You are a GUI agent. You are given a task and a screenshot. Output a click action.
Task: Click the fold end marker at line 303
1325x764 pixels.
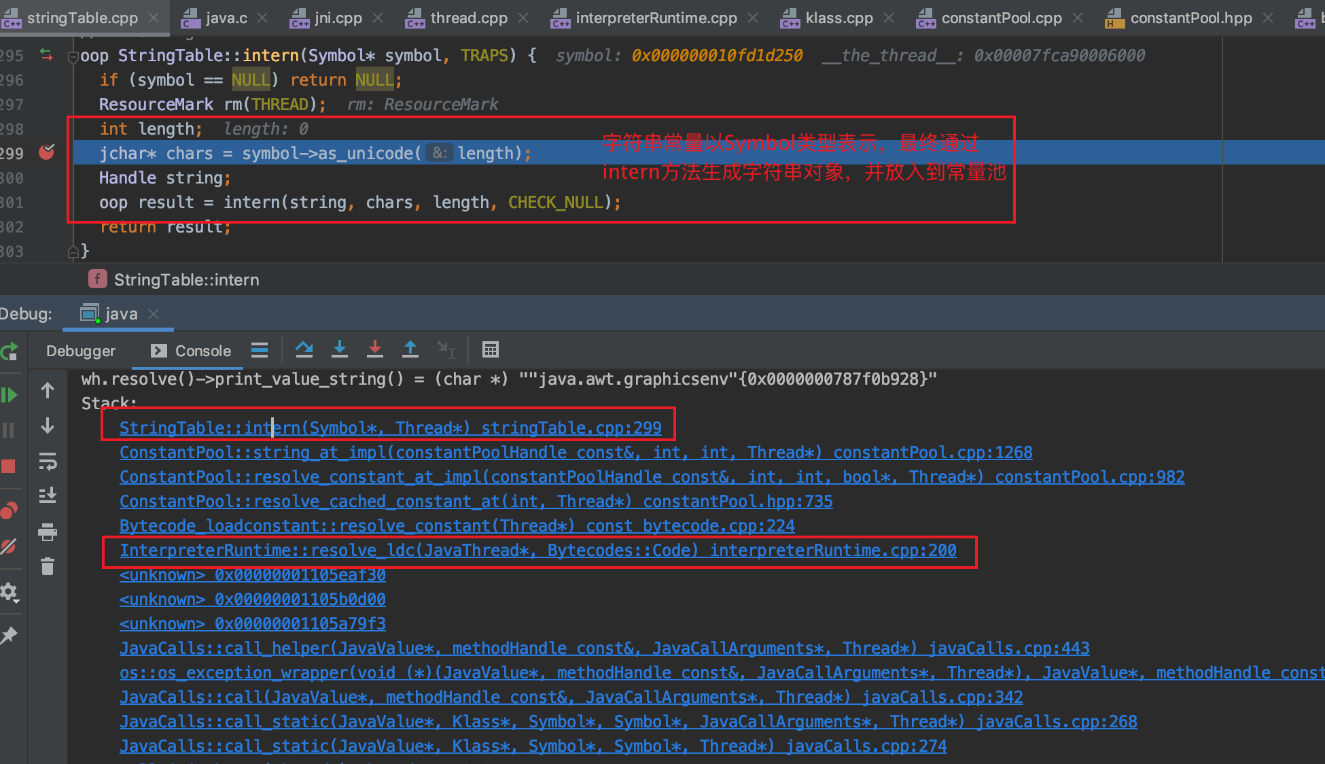click(73, 252)
